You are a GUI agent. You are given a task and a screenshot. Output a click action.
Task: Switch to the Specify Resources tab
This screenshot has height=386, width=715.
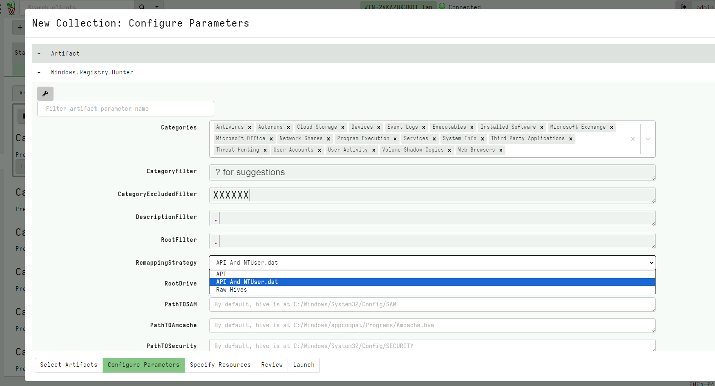point(220,365)
